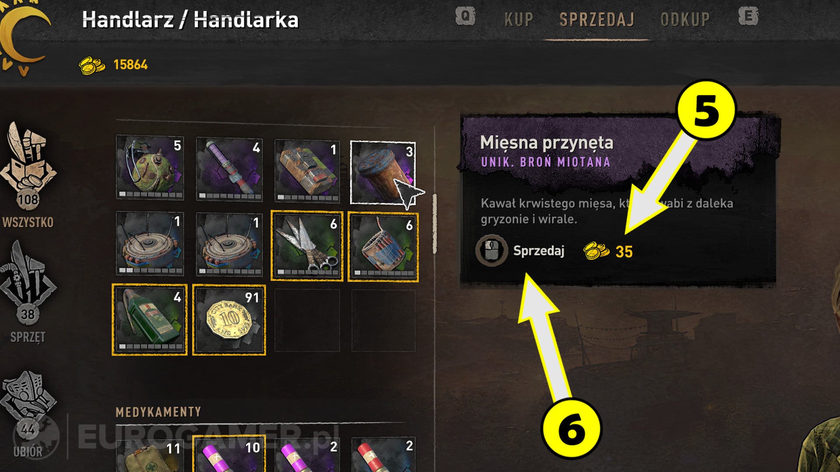The height and width of the screenshot is (472, 840).
Task: Select the green molotov bottle item
Action: [x=150, y=319]
